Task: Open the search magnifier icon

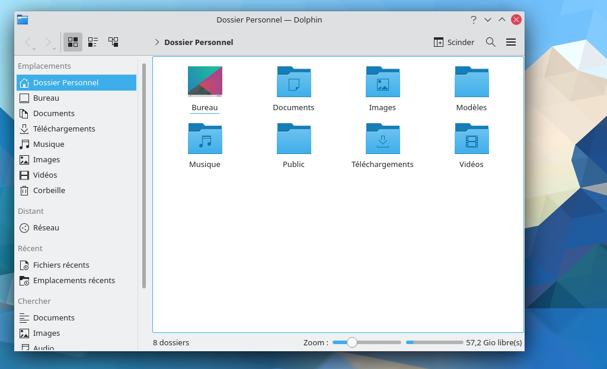Action: 490,42
